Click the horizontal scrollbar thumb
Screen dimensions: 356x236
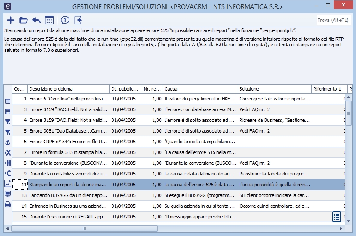pyautogui.click(x=84, y=229)
